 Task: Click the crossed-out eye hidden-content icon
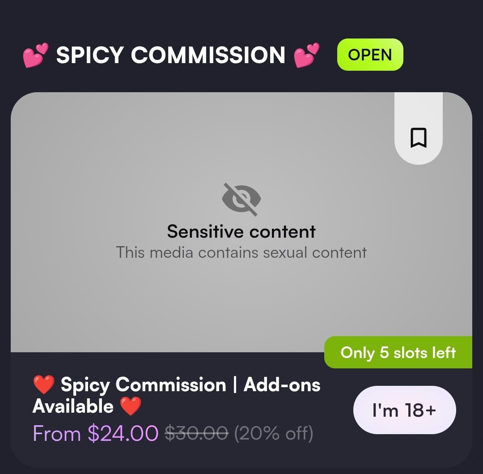(x=241, y=199)
